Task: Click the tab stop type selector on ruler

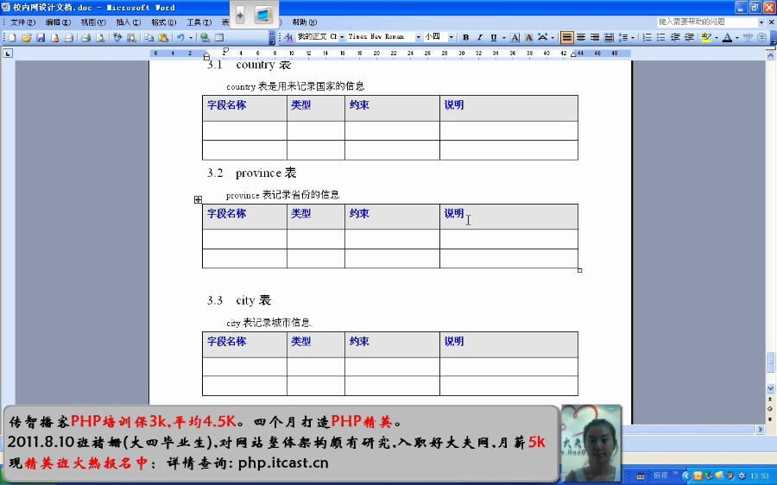Action: click(x=8, y=53)
